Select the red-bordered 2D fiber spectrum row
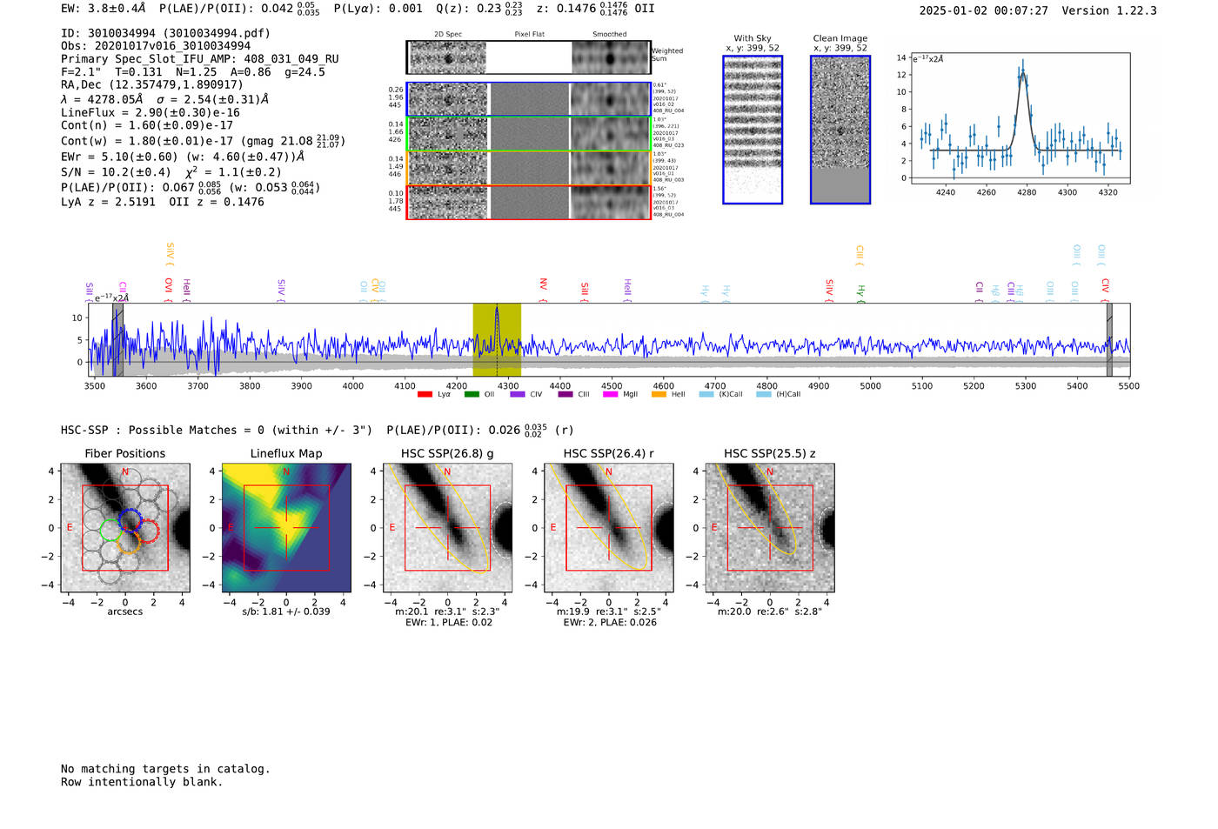 coord(528,202)
